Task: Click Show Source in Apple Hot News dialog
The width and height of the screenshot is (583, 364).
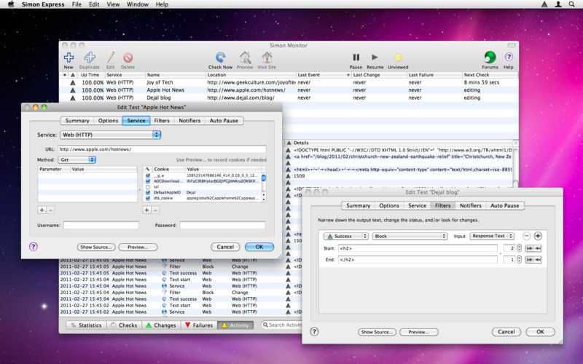Action: point(96,247)
